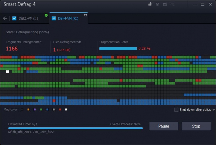The width and height of the screenshot is (216, 145).
Task: Click the State: Defragmenting (99%) text
Action: coord(27,32)
